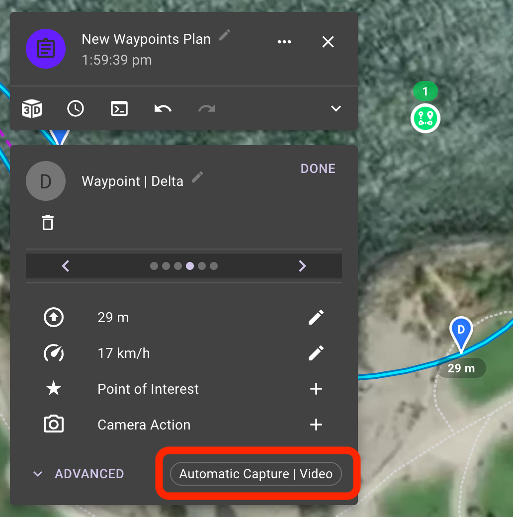The image size is (513, 517).
Task: Click the Point of Interest star icon
Action: (54, 388)
